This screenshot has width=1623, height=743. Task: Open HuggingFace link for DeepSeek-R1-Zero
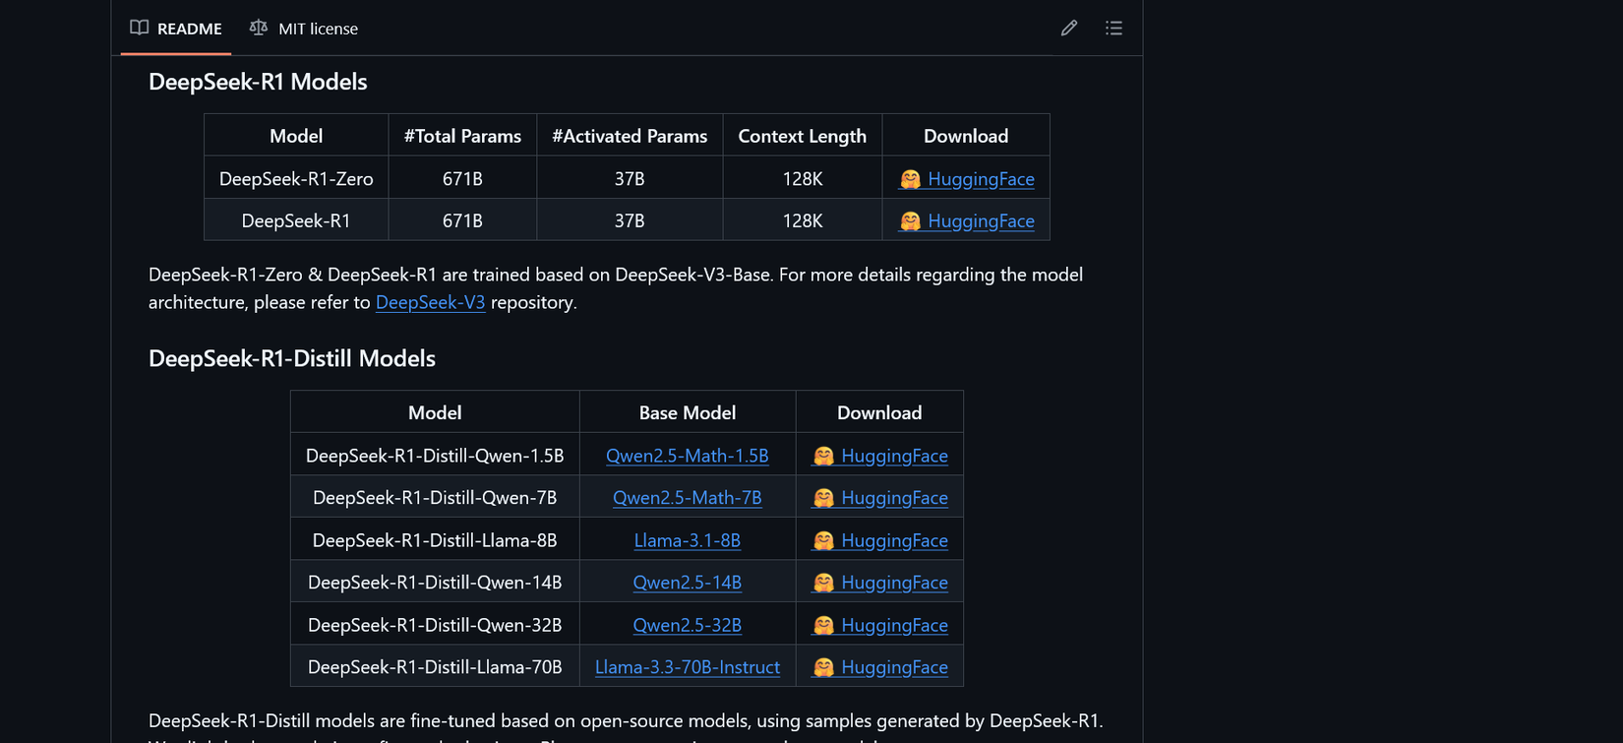967,179
